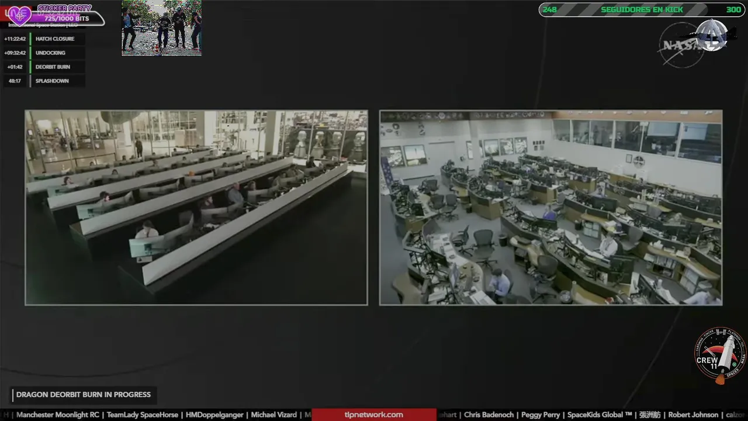Click the dancing people video thumbnail

pyautogui.click(x=161, y=28)
